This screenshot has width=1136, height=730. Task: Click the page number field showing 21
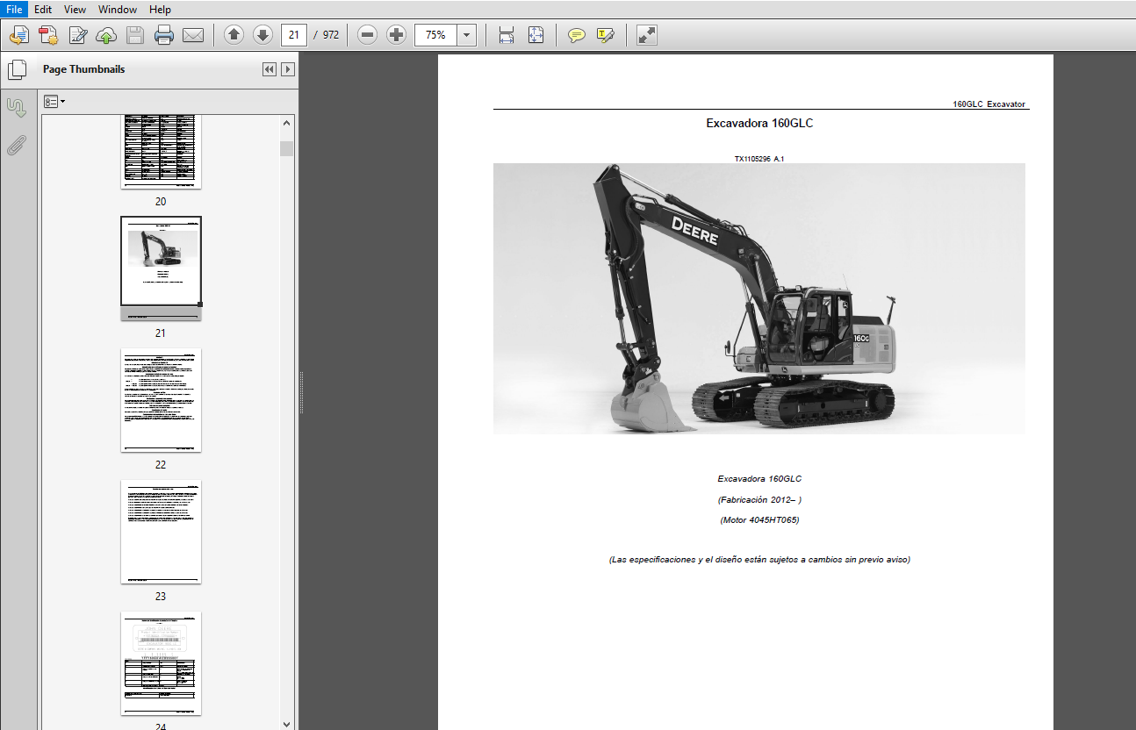coord(294,35)
